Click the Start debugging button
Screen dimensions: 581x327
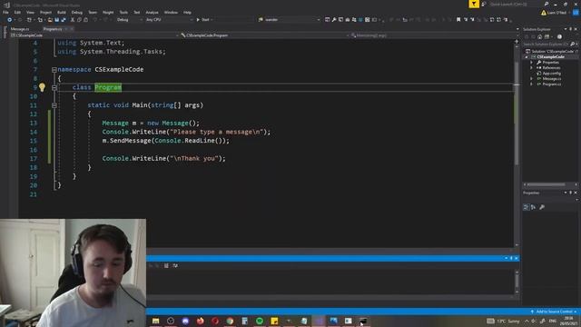point(203,20)
